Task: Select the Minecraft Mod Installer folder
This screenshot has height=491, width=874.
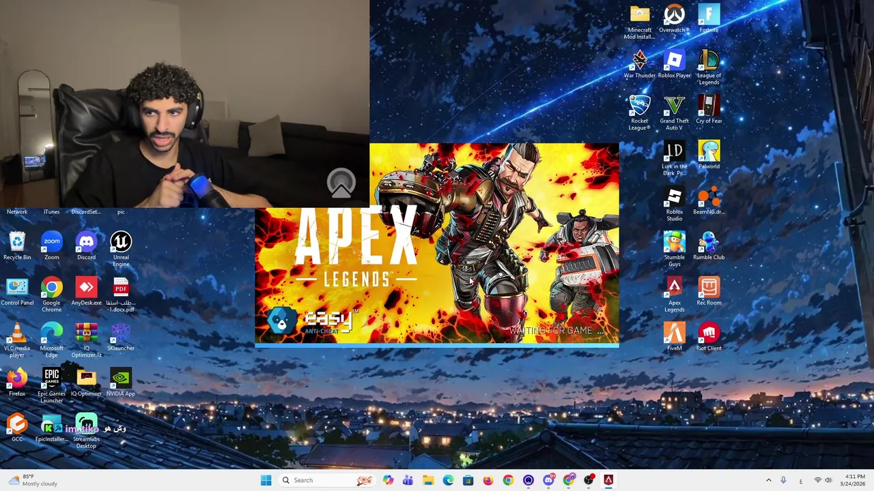Action: 640,23
